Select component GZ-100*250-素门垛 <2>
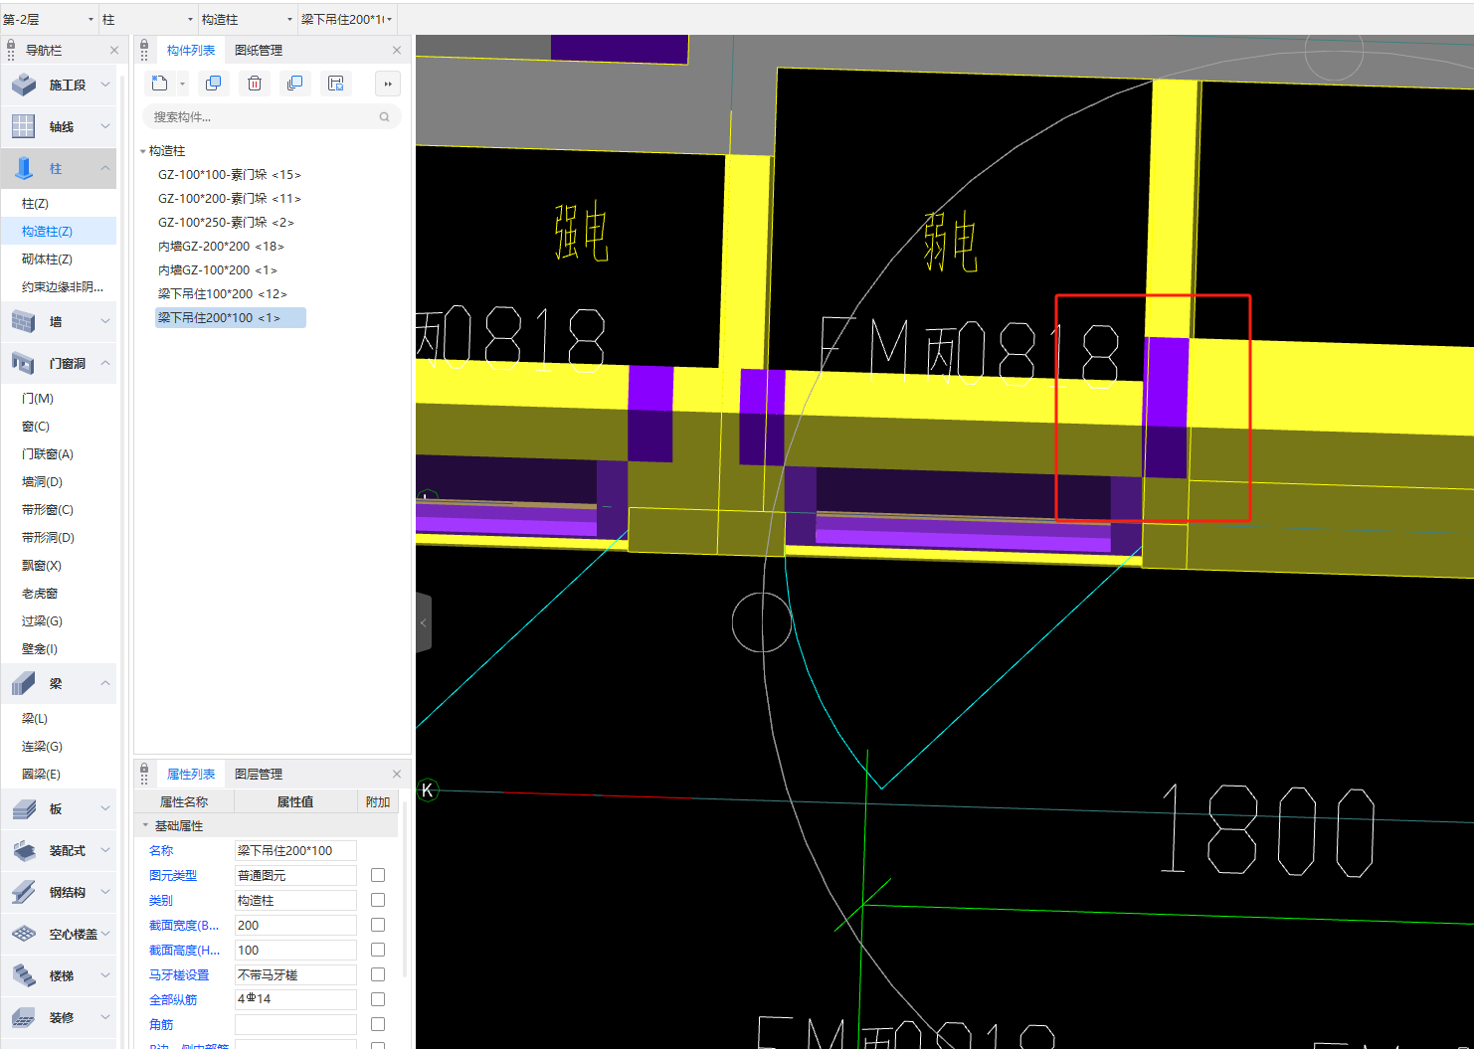Image resolution: width=1474 pixels, height=1049 pixels. click(x=226, y=223)
